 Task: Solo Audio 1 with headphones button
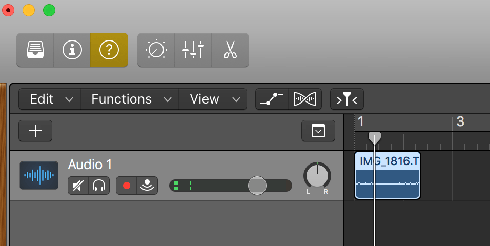coord(99,186)
